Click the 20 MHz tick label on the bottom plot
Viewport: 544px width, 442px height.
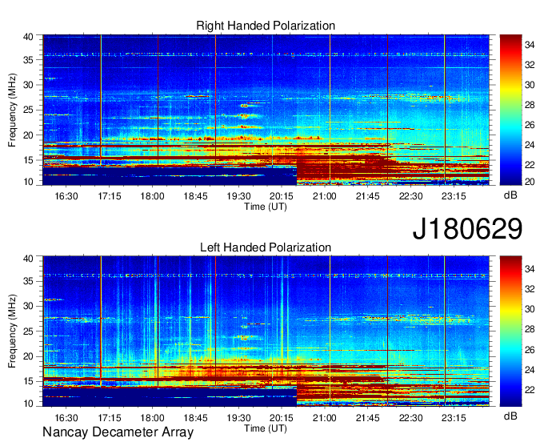29,356
